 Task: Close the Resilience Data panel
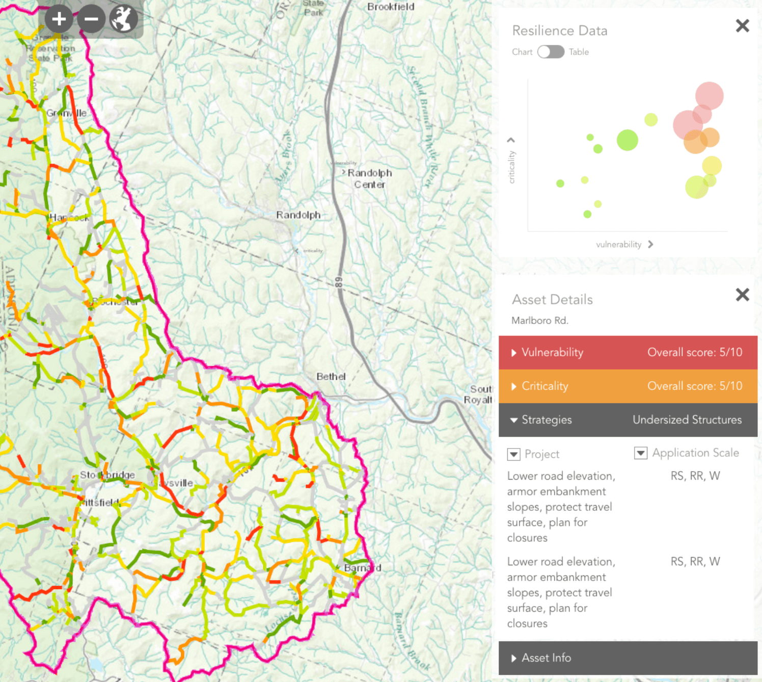[x=742, y=25]
